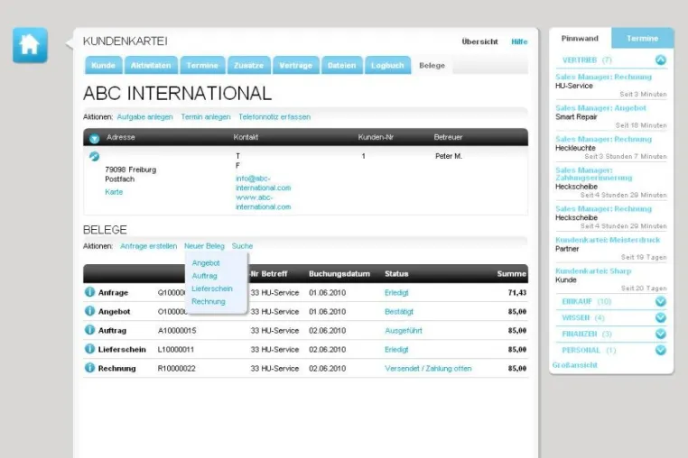Open info icon for Lieferschein row
This screenshot has height=458, width=688.
pyautogui.click(x=89, y=348)
